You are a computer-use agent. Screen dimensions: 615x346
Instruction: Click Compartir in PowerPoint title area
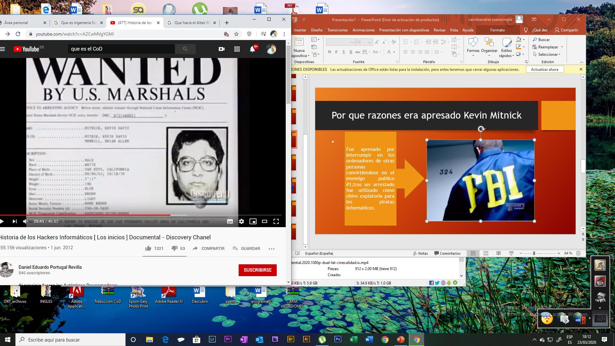[x=566, y=30]
